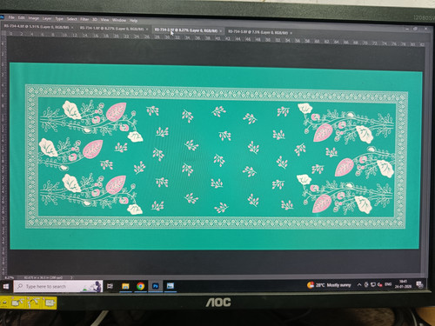Show hidden system tray icons
This screenshot has height=326, width=435.
pyautogui.click(x=359, y=285)
